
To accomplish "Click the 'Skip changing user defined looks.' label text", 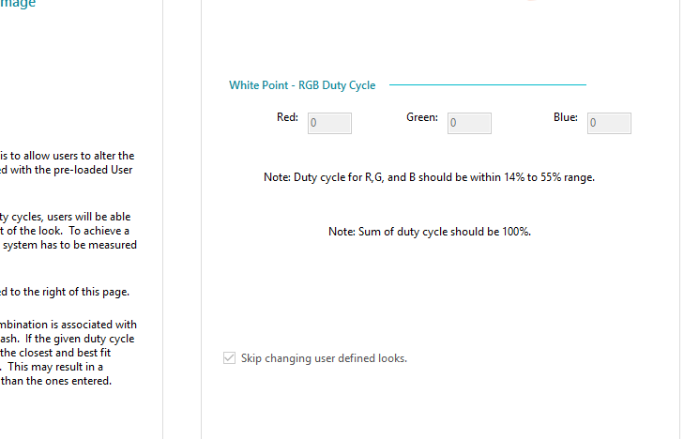I will point(324,358).
